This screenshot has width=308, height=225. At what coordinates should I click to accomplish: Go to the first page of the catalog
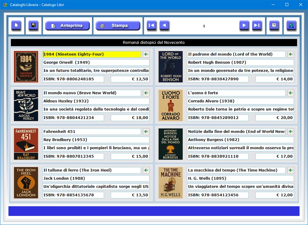152,26
